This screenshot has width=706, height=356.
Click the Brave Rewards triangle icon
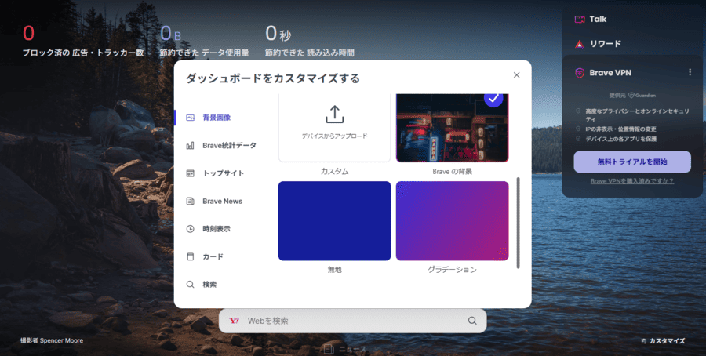(x=580, y=44)
